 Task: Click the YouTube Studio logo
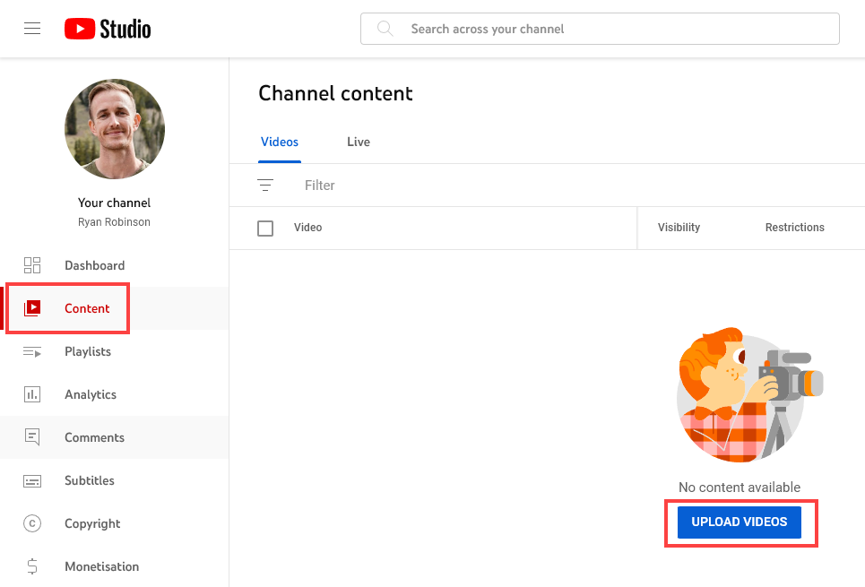coord(108,29)
